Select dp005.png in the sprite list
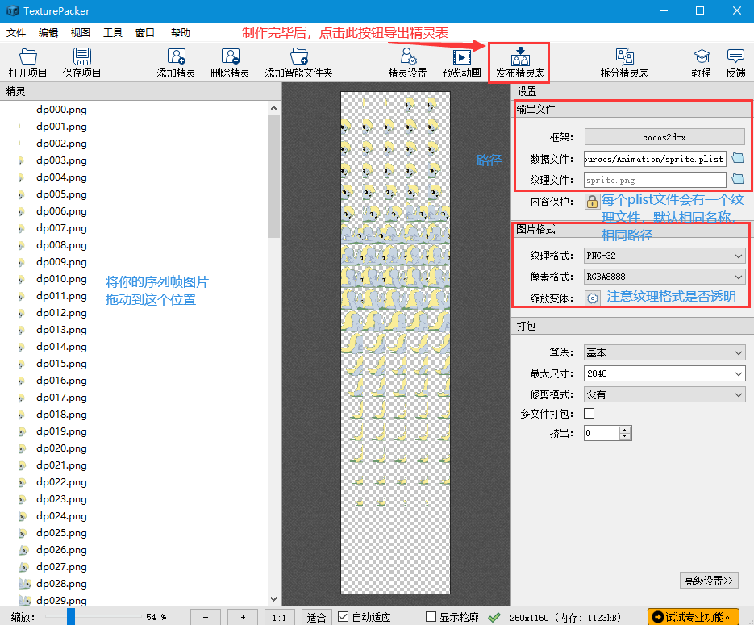 pos(61,194)
